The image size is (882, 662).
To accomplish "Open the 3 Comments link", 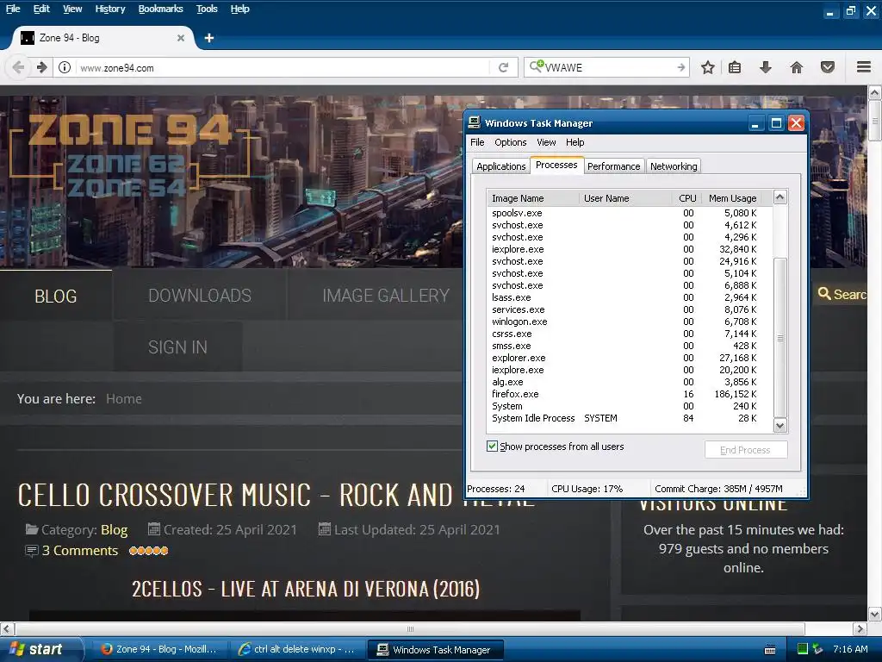I will tap(80, 551).
